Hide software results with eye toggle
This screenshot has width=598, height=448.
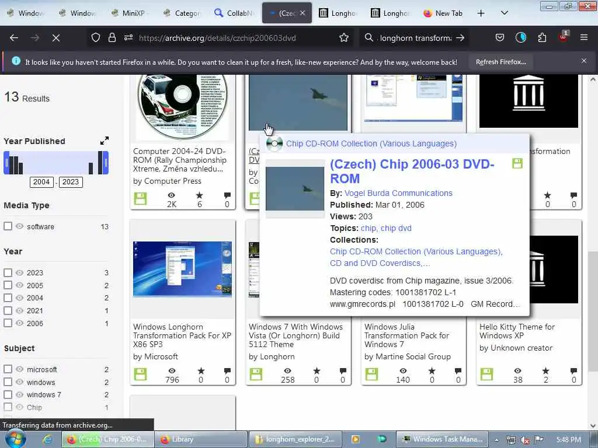pos(19,226)
